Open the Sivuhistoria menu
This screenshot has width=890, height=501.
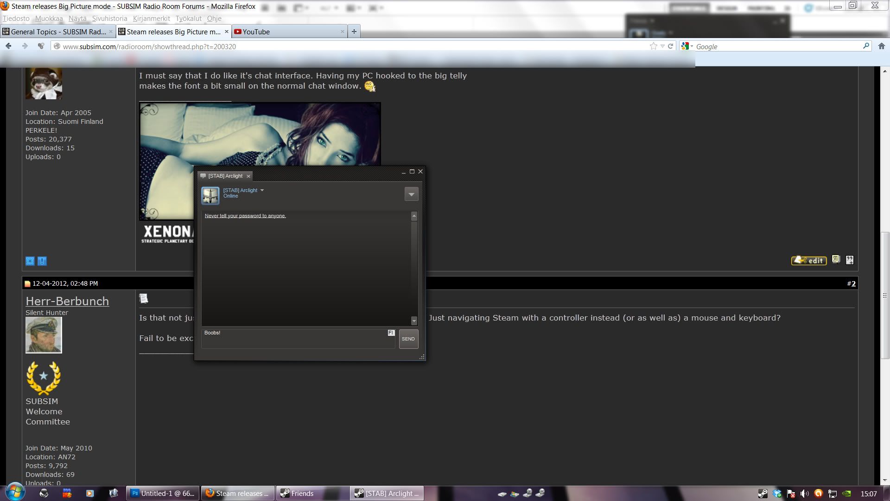(109, 19)
